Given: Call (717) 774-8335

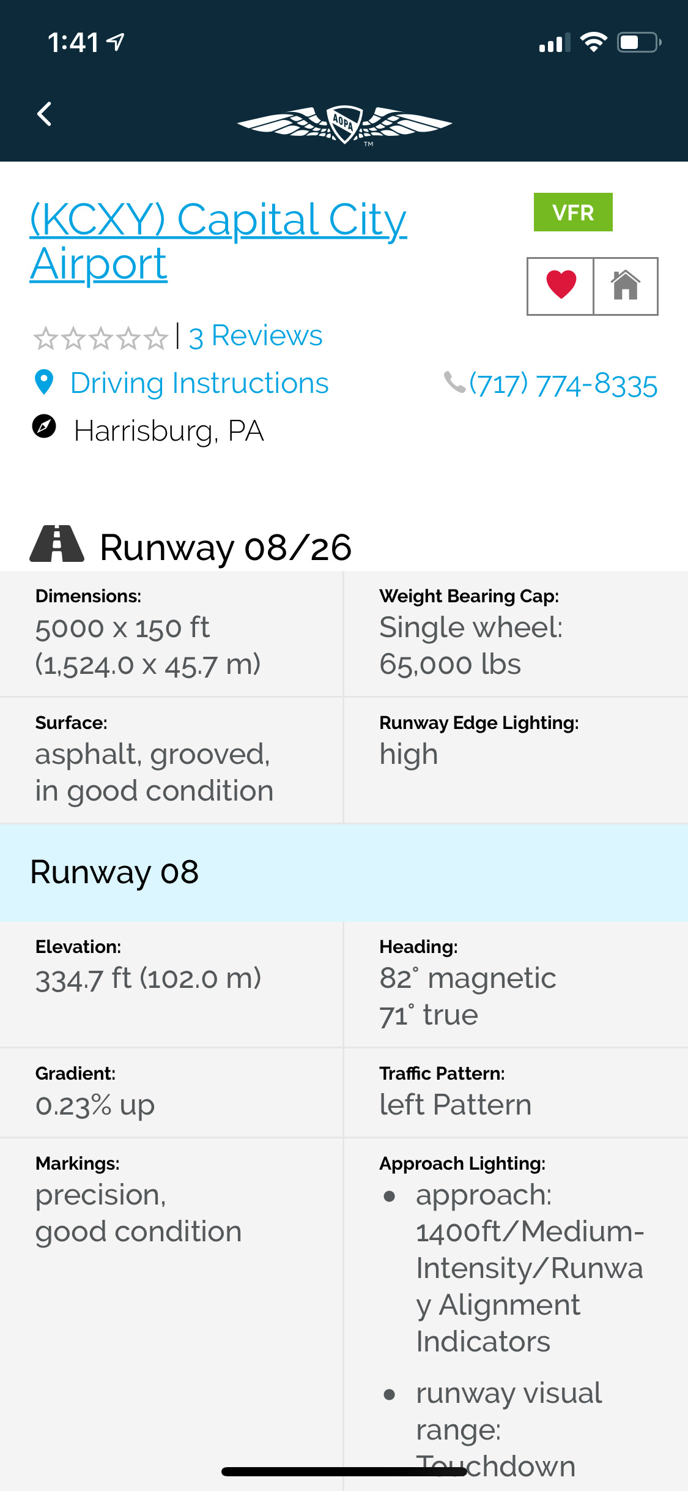Looking at the screenshot, I should tap(563, 385).
